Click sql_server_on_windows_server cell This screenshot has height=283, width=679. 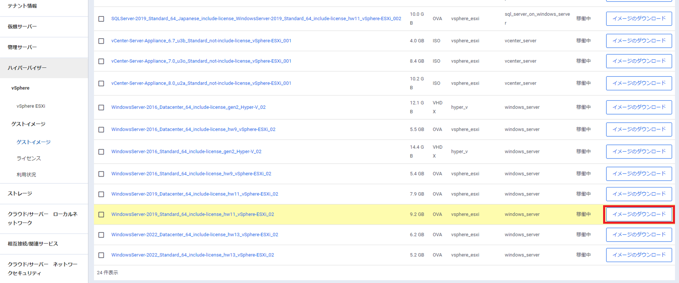[537, 19]
